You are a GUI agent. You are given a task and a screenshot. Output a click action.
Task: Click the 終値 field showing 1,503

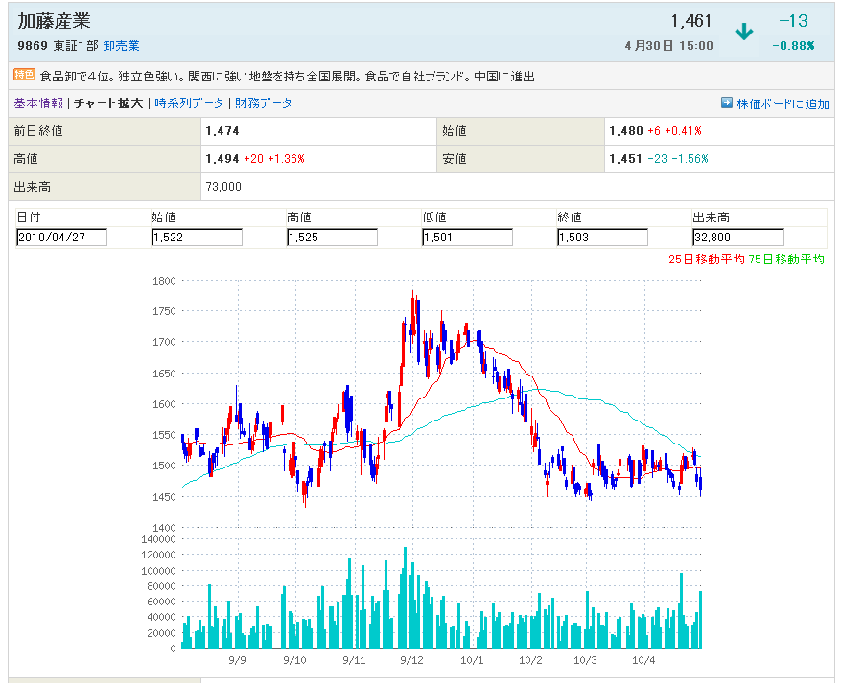tap(602, 238)
